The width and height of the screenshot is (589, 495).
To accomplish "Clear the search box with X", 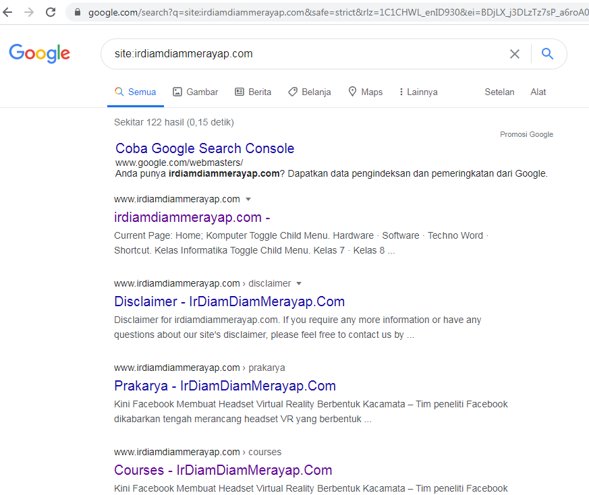I will pyautogui.click(x=515, y=54).
